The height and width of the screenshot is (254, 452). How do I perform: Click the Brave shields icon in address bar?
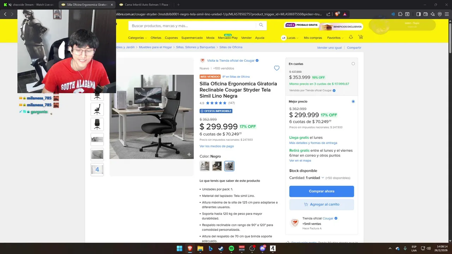tap(337, 14)
